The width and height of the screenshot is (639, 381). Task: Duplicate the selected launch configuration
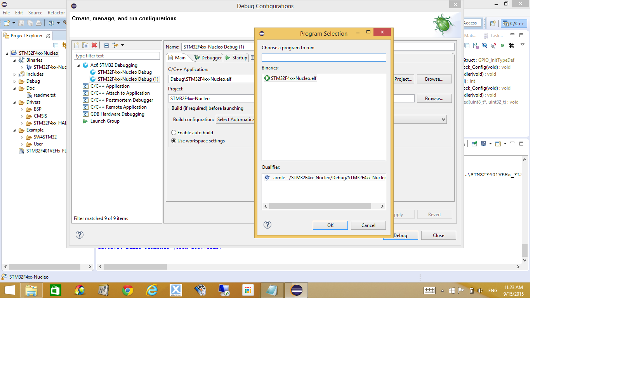[85, 45]
